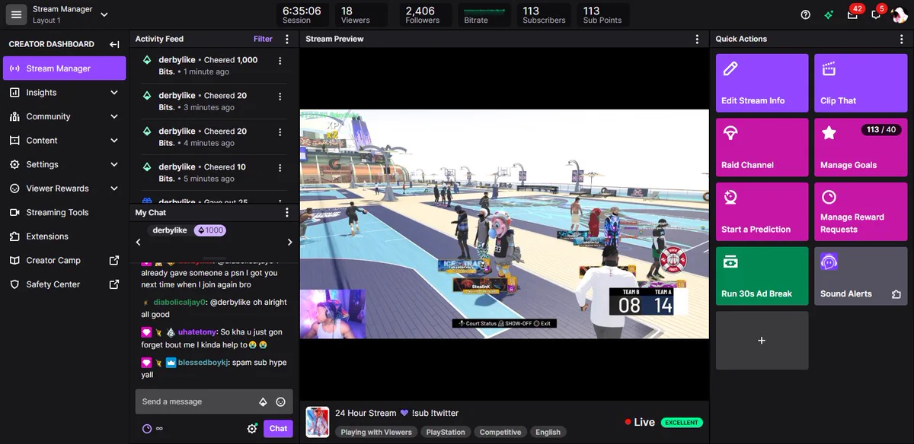Run 30s Ad Break
The image size is (914, 444).
762,276
